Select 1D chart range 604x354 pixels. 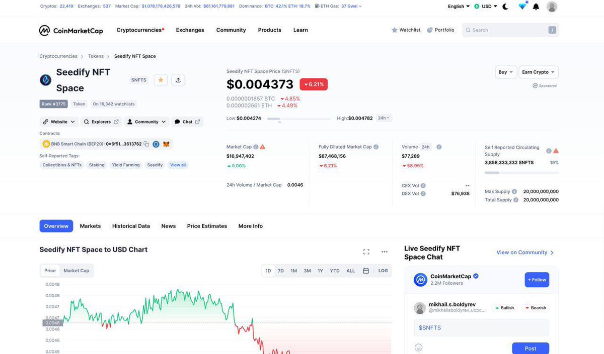[268, 271]
